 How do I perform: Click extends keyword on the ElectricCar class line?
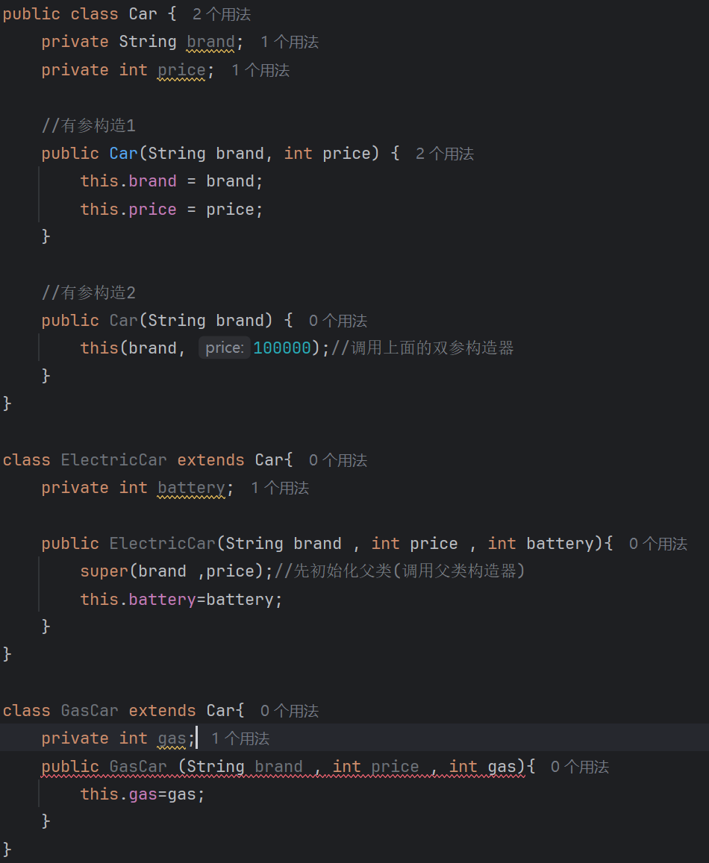pos(210,460)
